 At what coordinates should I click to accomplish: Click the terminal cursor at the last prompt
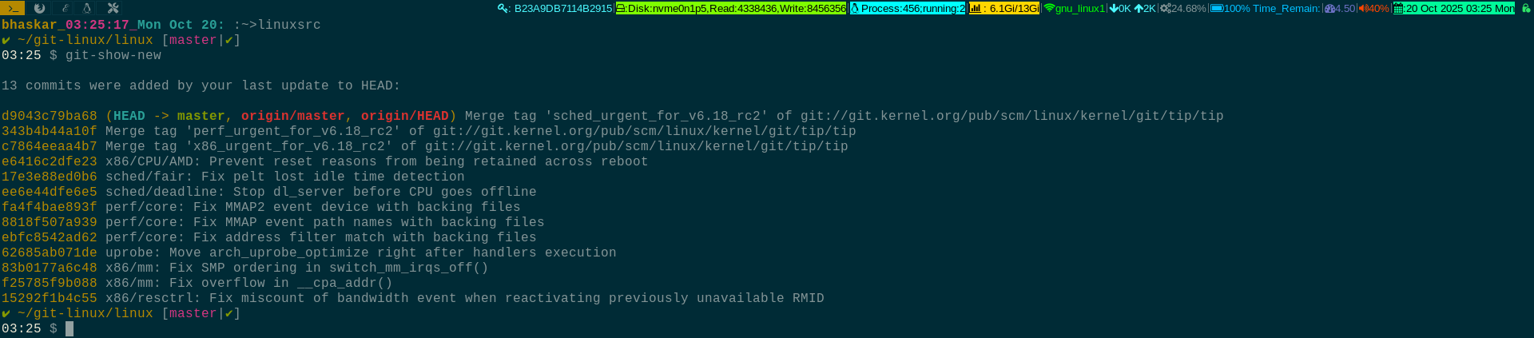tap(70, 328)
